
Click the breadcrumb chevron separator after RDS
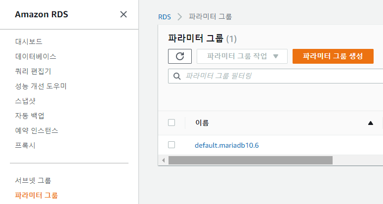(180, 17)
